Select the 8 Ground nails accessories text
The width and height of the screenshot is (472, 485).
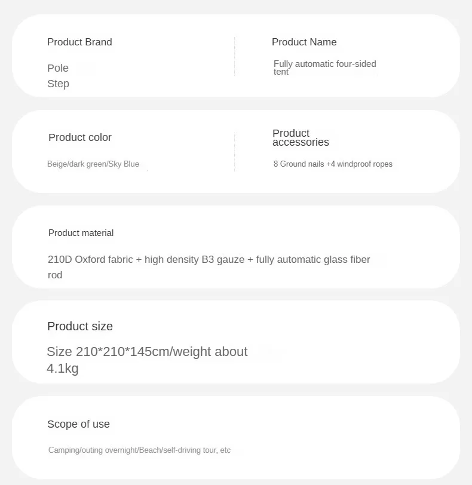[333, 164]
